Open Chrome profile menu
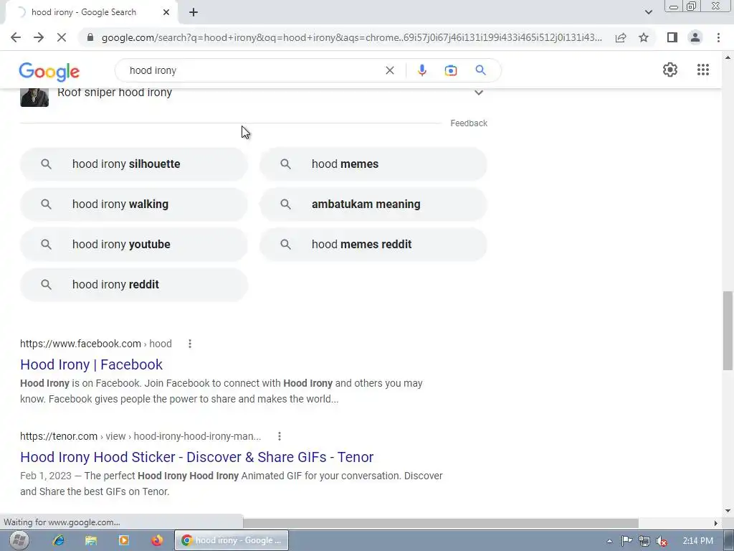734x551 pixels. [695, 37]
